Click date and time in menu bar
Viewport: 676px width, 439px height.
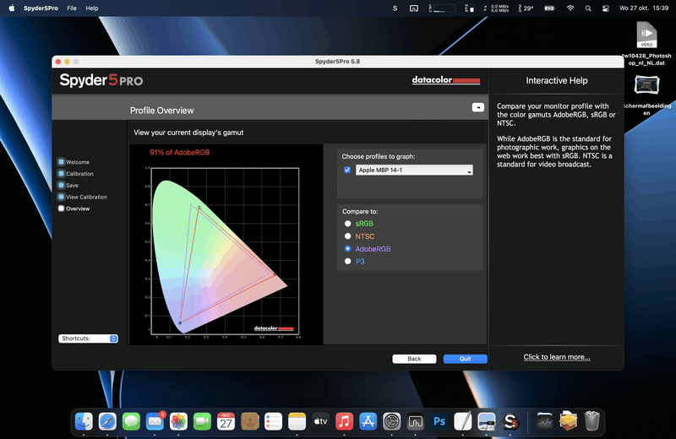pos(644,8)
